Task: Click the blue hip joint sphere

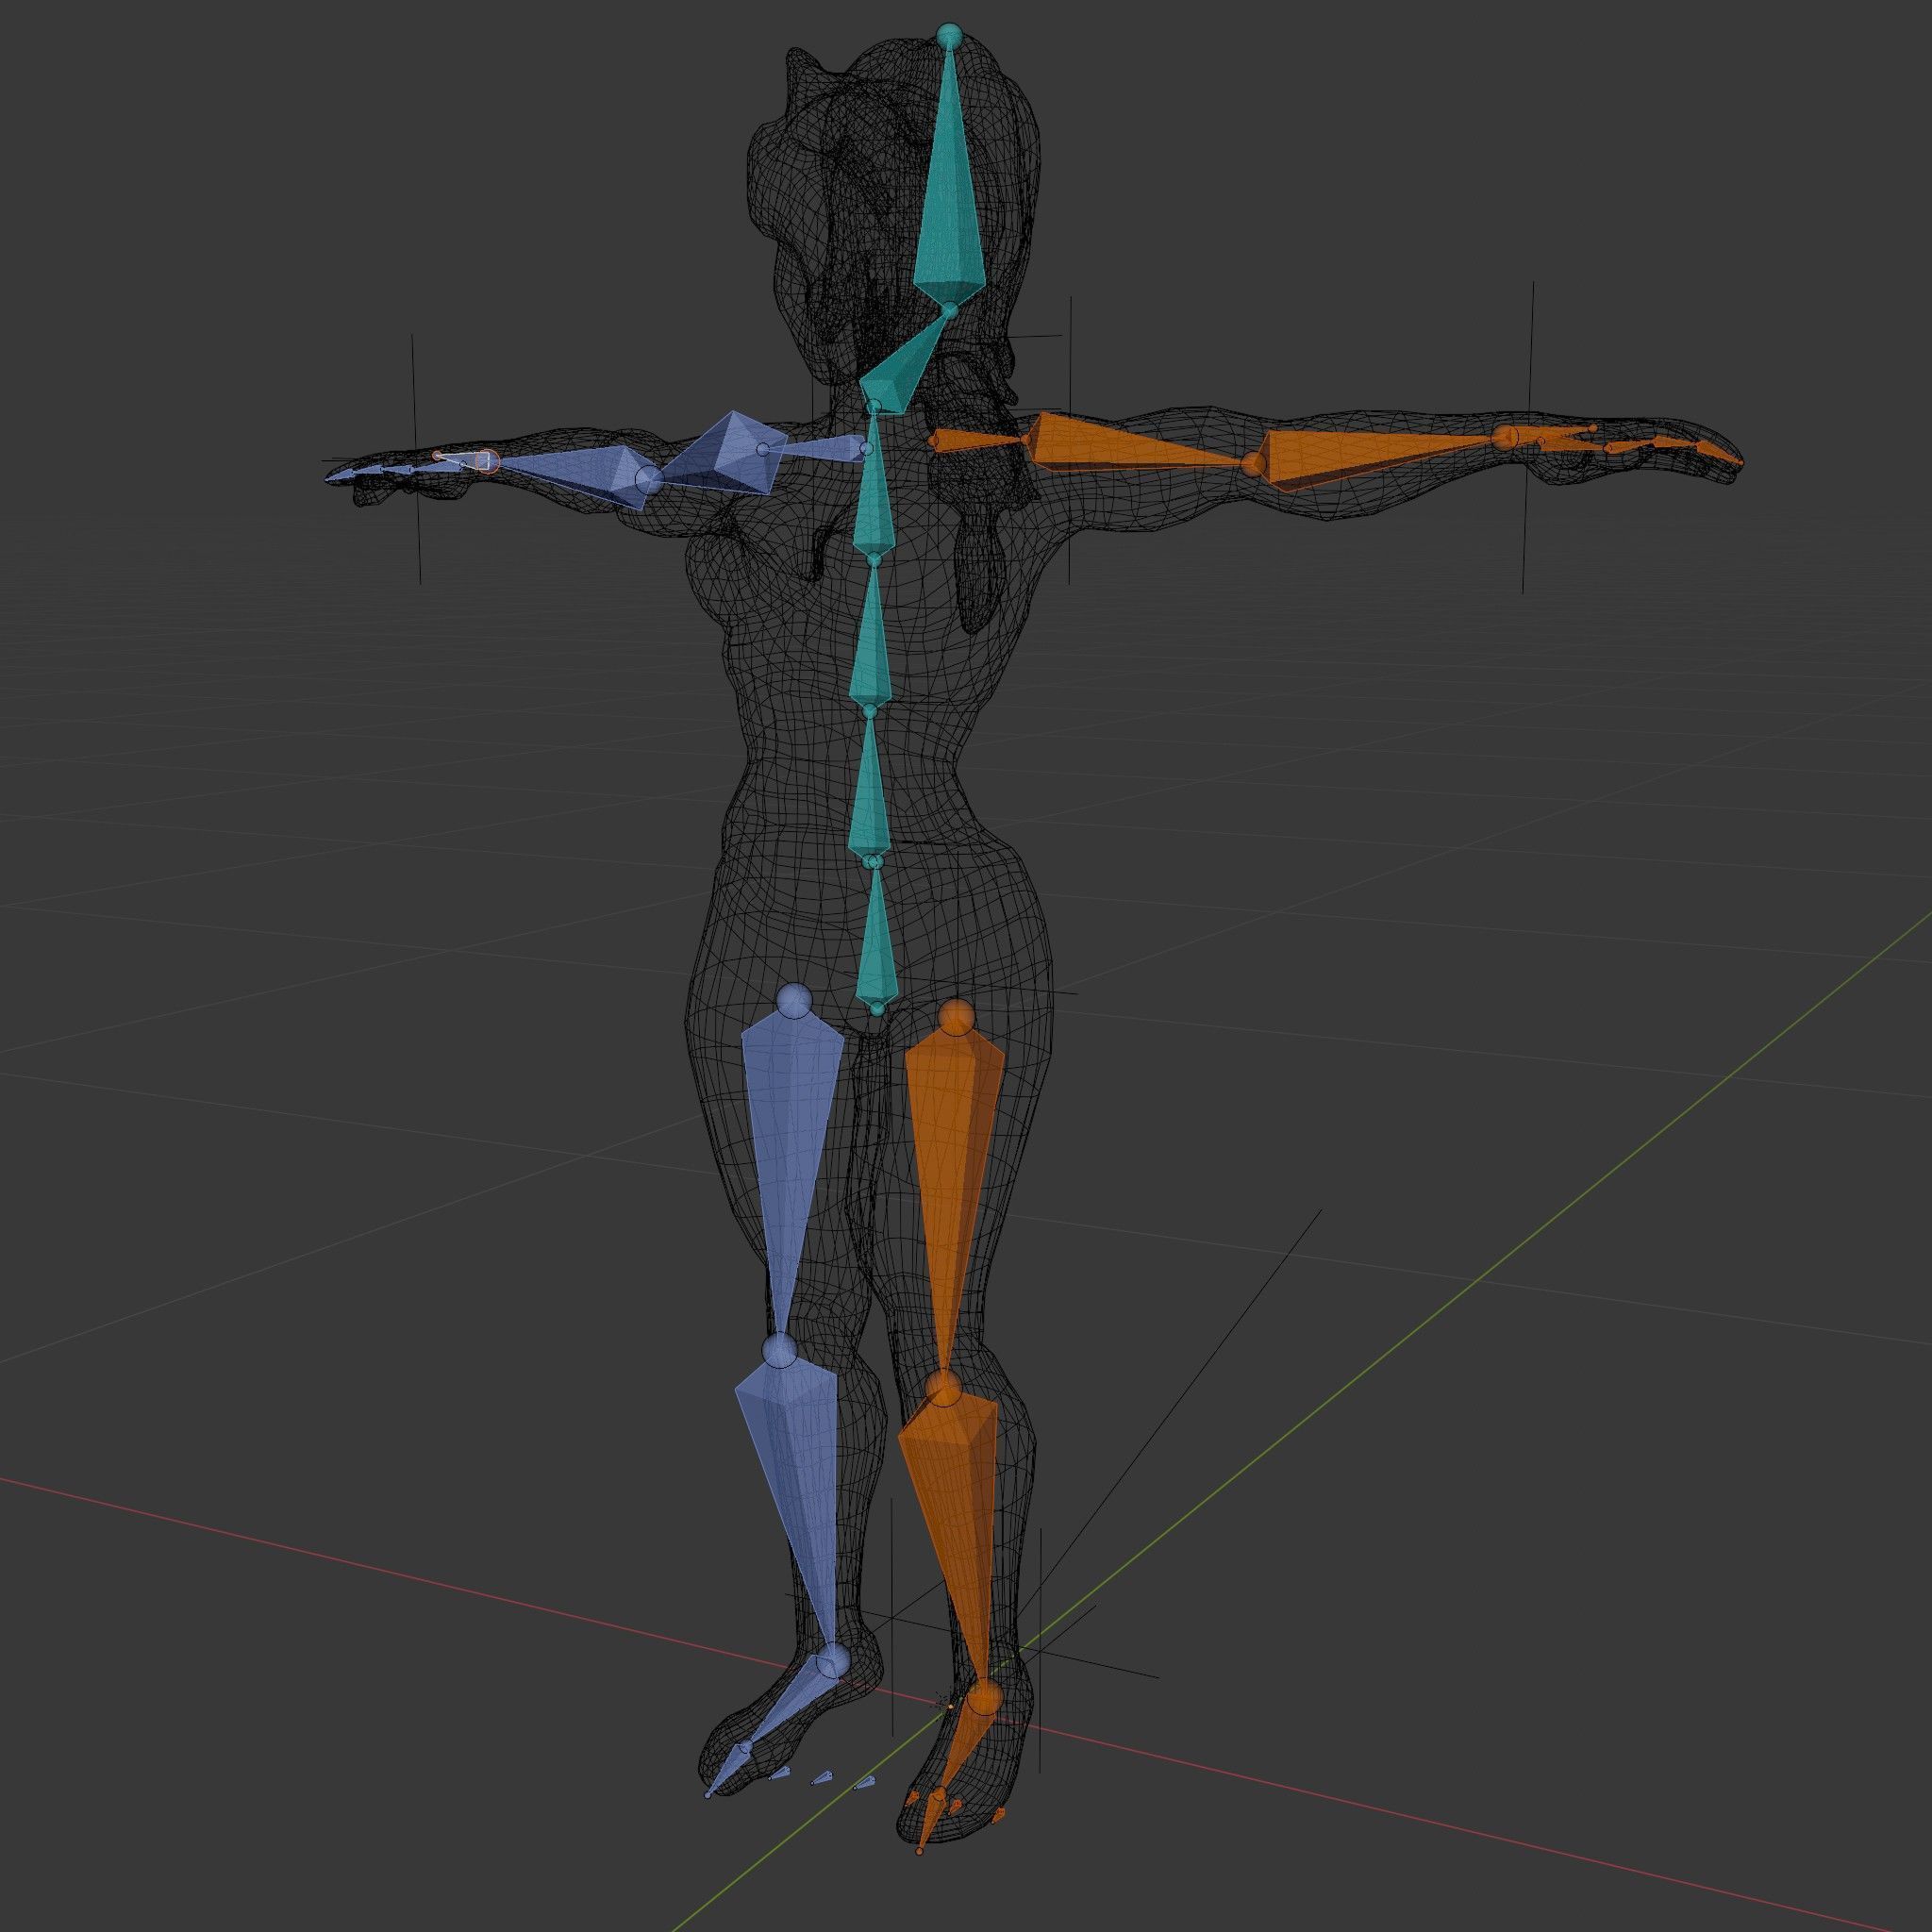Action: point(796,1001)
